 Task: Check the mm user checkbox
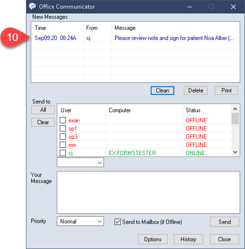pos(63,144)
